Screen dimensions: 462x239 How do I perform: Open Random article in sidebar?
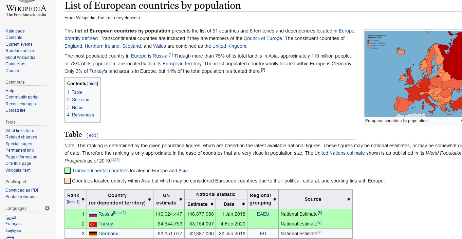point(20,51)
